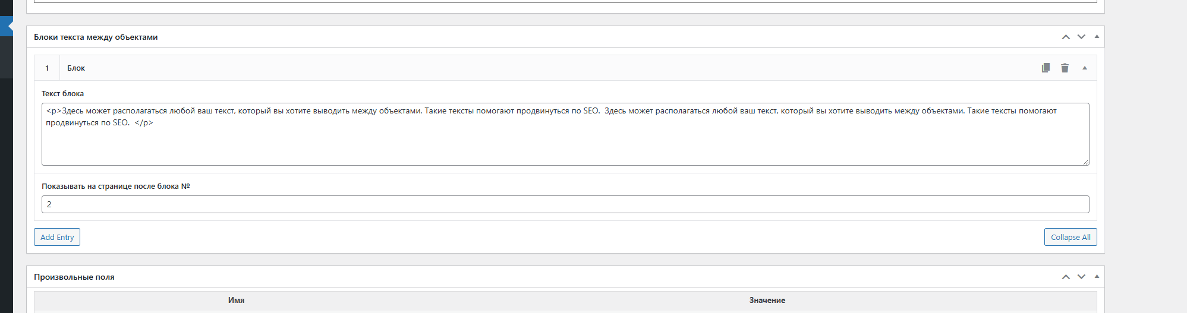
Task: Move 'Произвольные поля' panel up
Action: coord(1066,277)
